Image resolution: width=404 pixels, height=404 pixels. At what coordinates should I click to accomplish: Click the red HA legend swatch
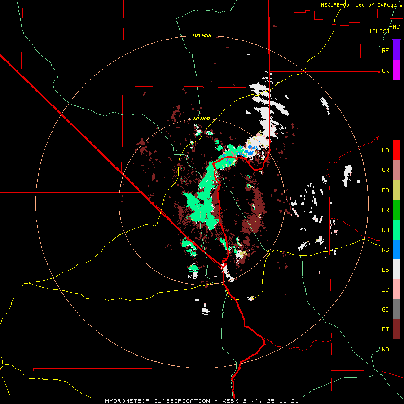point(396,150)
